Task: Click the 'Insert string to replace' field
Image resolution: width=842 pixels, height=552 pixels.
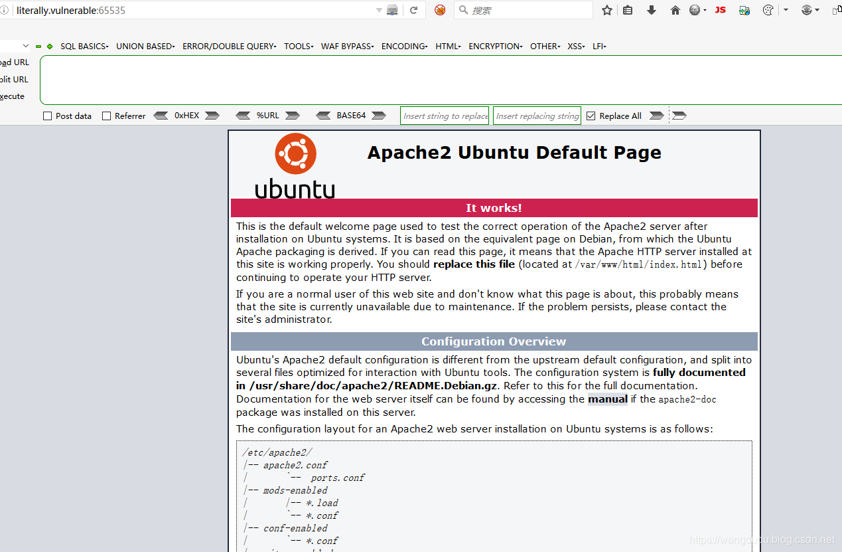Action: click(445, 116)
